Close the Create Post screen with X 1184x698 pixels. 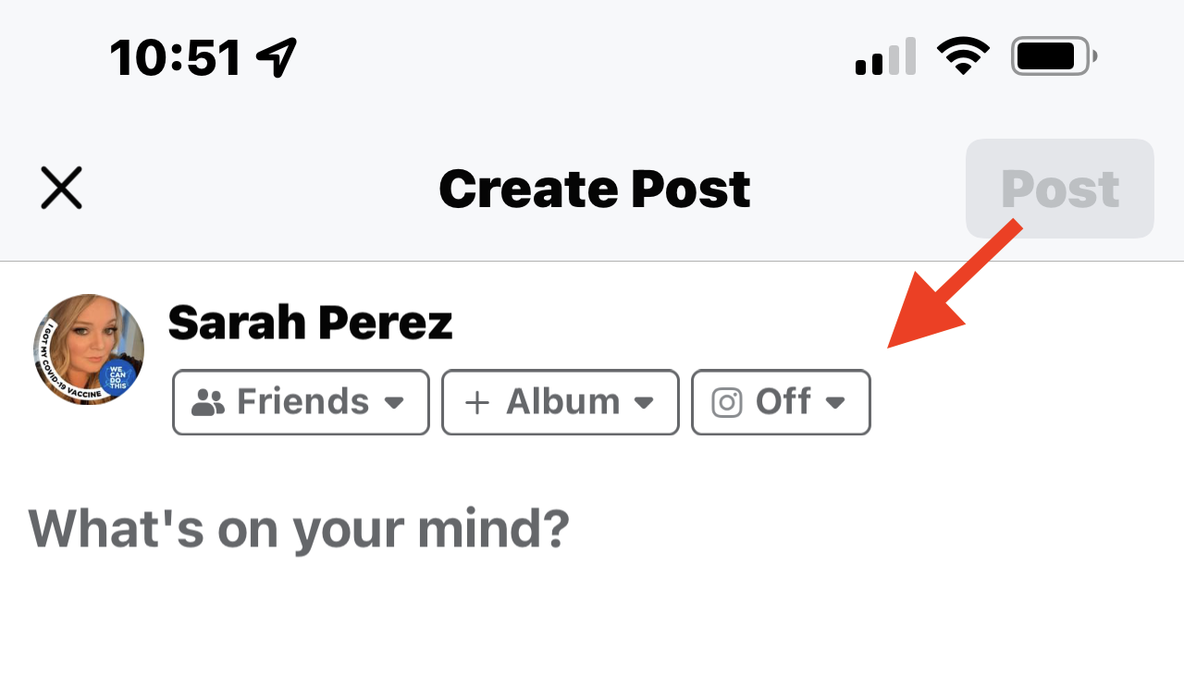pos(62,189)
